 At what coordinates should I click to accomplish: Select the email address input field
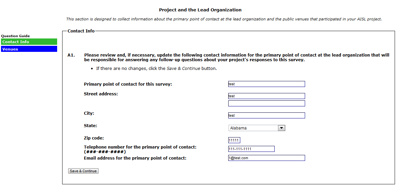pyautogui.click(x=266, y=158)
